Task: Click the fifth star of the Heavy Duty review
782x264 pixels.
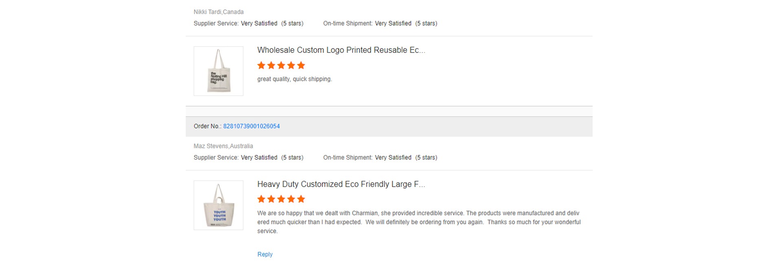Action: 301,199
